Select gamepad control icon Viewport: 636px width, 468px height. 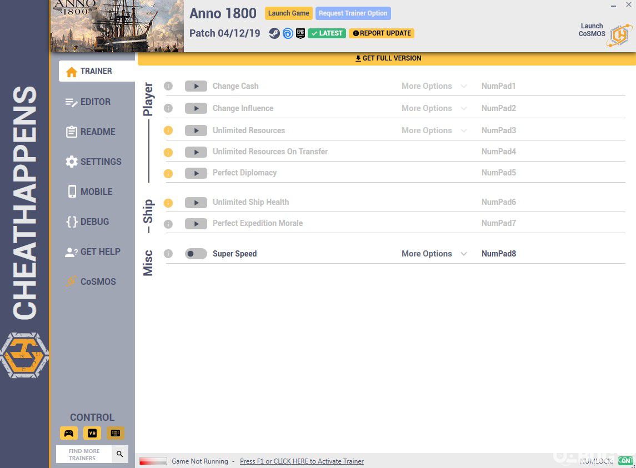pyautogui.click(x=69, y=433)
